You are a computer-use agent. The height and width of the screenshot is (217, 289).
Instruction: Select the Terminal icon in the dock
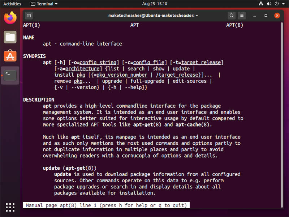pyautogui.click(x=10, y=76)
